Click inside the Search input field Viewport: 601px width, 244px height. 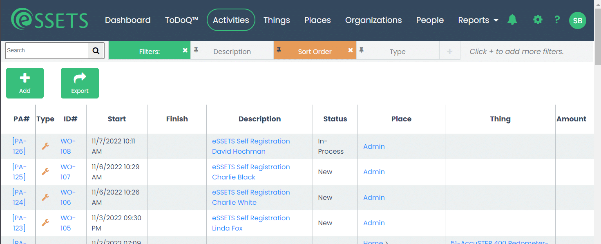pyautogui.click(x=47, y=51)
